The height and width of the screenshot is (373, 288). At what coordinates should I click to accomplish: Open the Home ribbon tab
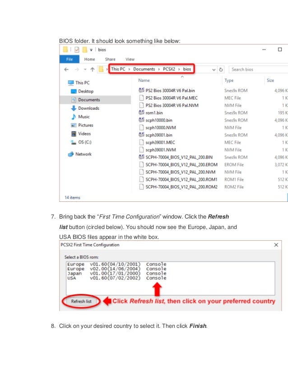point(89,59)
